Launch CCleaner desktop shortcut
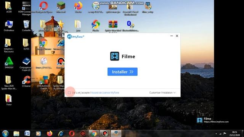 (x=26, y=81)
